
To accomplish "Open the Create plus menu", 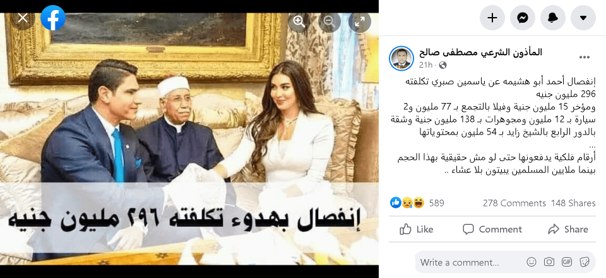I will pos(492,18).
